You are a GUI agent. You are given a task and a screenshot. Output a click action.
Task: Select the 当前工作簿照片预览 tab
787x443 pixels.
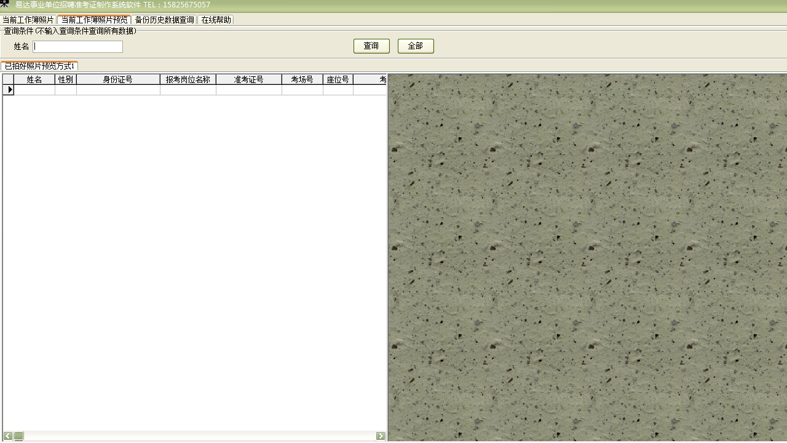94,20
